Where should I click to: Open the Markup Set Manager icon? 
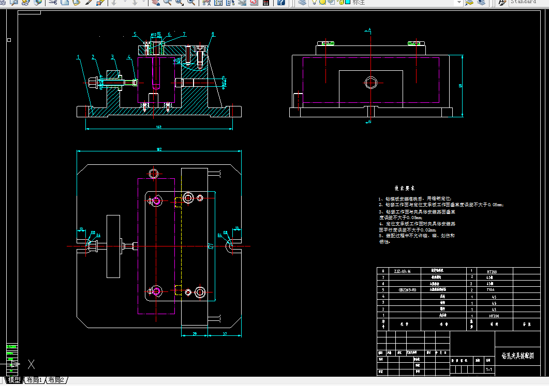point(254,2)
